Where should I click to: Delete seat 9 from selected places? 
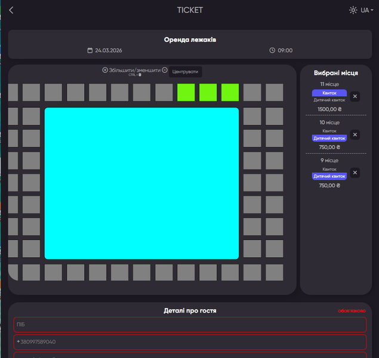(x=355, y=172)
